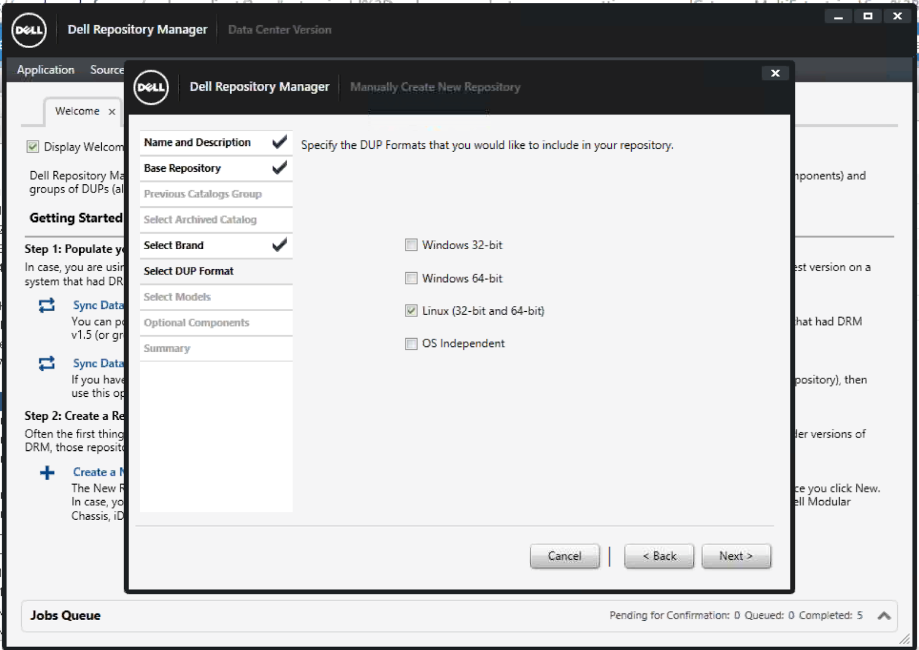Click the Dell logo in the dialog header
Screen dimensions: 919x650
pyautogui.click(x=150, y=87)
